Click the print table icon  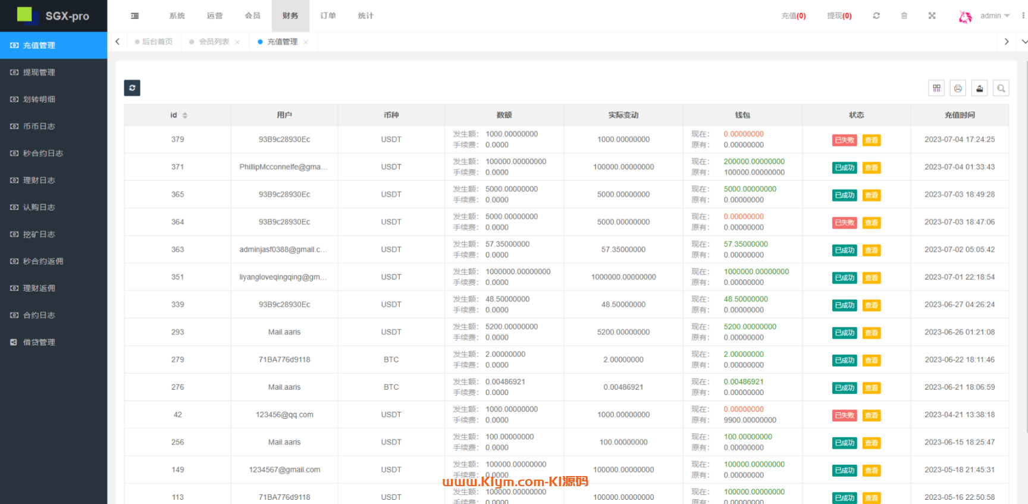(958, 89)
